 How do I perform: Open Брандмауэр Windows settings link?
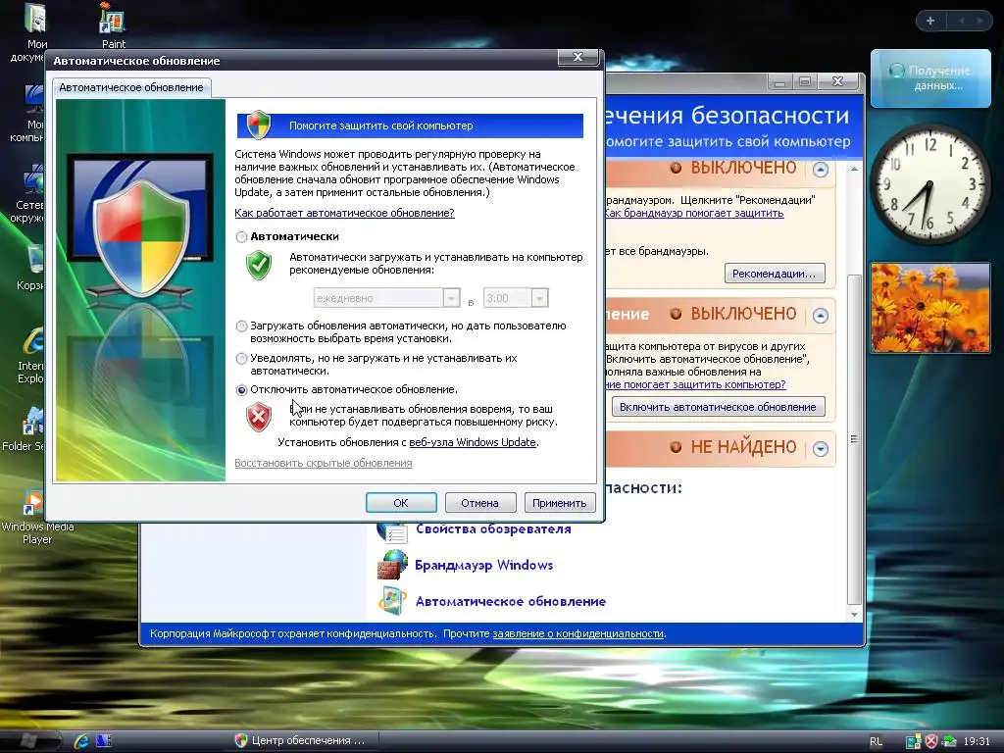484,565
